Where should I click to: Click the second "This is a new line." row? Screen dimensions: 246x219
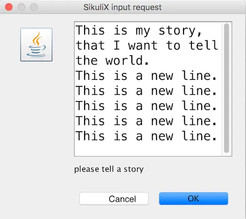click(x=146, y=91)
